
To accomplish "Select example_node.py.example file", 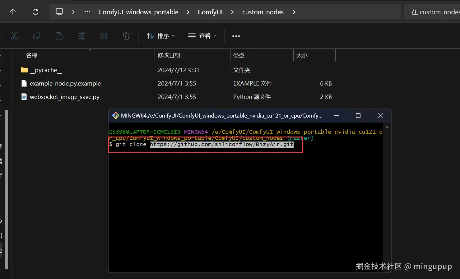I will coord(65,83).
